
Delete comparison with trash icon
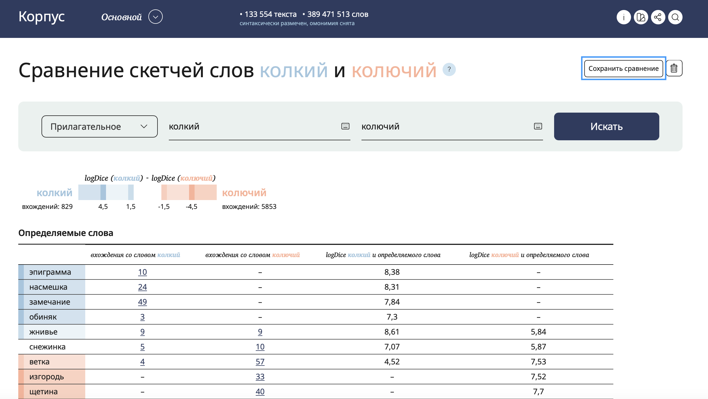tap(674, 68)
